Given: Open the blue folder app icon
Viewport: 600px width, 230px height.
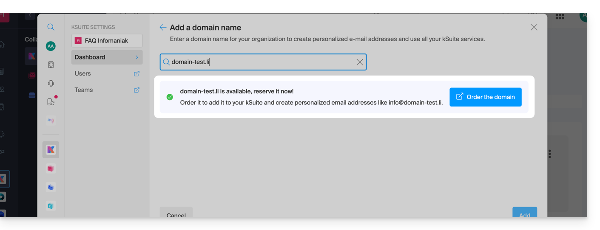Looking at the screenshot, I should click(51, 187).
